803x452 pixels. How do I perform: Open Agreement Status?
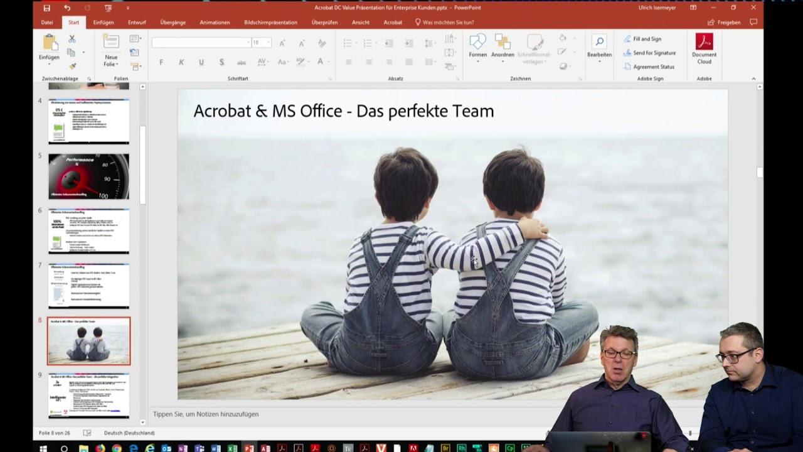pyautogui.click(x=649, y=67)
